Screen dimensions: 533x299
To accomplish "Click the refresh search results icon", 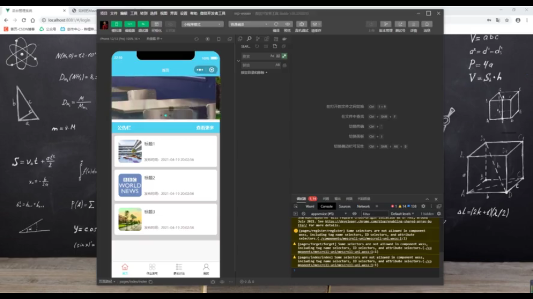I will pos(257,47).
